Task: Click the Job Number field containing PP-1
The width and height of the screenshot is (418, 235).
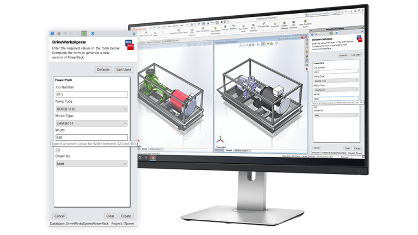Action: (x=91, y=95)
